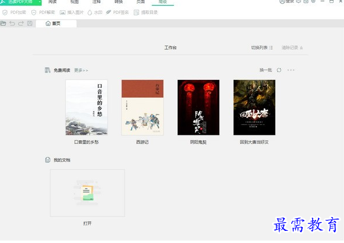This screenshot has height=243, width=344.
Task: Open the 迅读PDF大师 app menu dropdown arrow
Action: [x=40, y=2]
